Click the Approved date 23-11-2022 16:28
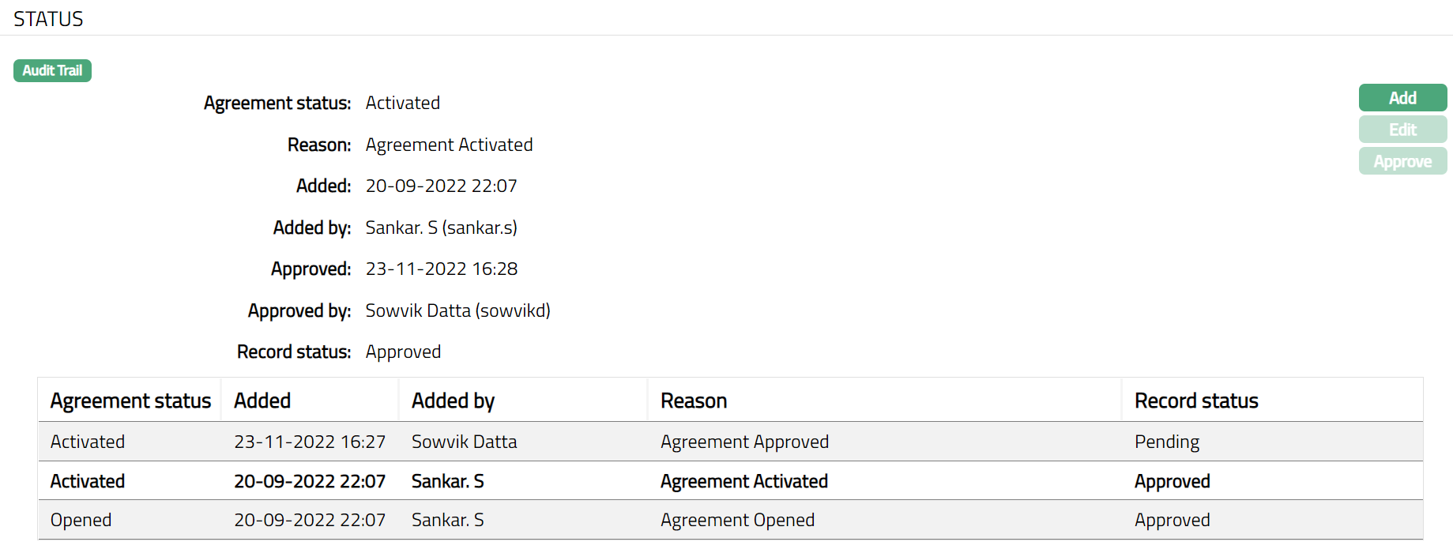The width and height of the screenshot is (1453, 553). pyautogui.click(x=441, y=269)
